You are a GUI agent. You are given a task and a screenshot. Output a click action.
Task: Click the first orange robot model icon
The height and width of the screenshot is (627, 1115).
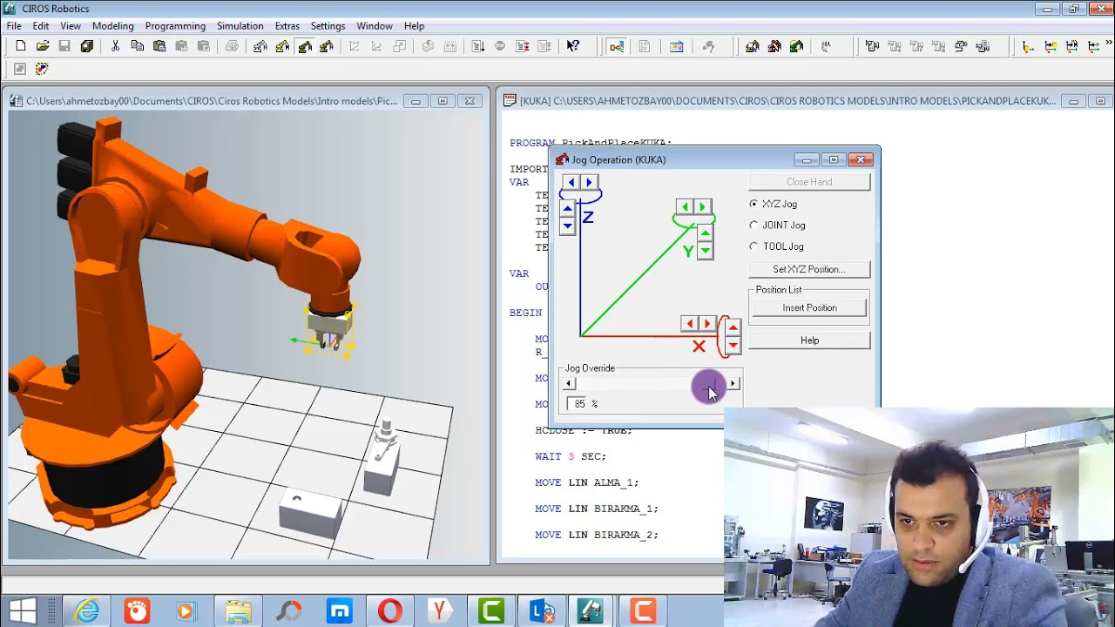[x=753, y=46]
